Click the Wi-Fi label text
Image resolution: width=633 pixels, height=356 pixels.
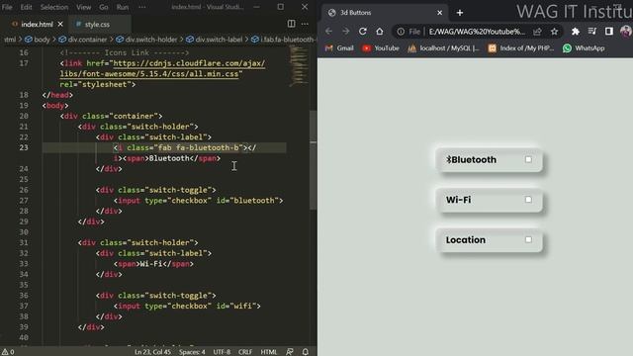tap(458, 200)
